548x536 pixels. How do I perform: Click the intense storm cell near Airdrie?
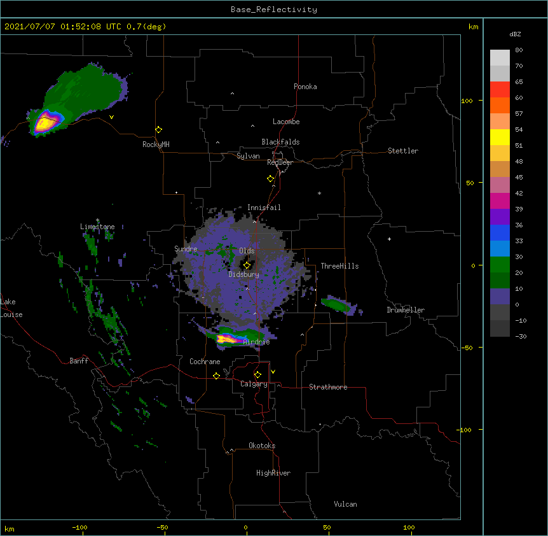[x=228, y=339]
